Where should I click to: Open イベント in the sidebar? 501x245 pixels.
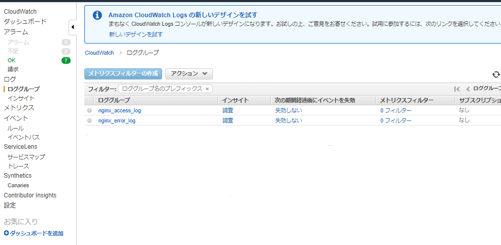pyautogui.click(x=16, y=118)
